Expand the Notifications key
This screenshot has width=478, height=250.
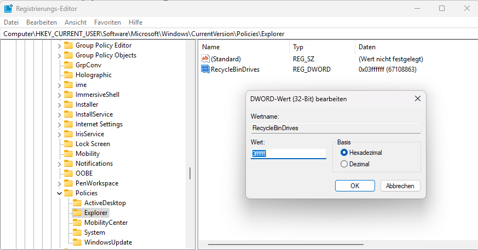60,164
